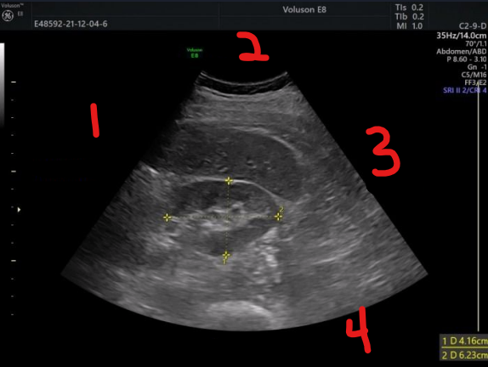The height and width of the screenshot is (367, 488).
Task: Click the 35Hz/14.0cm frame rate depth readout
Action: coord(462,36)
